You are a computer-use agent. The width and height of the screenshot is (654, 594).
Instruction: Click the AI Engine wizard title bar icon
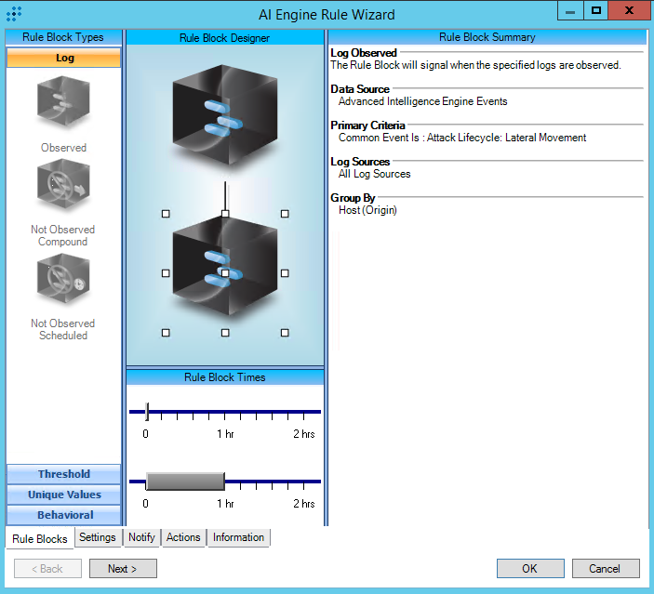coord(14,14)
